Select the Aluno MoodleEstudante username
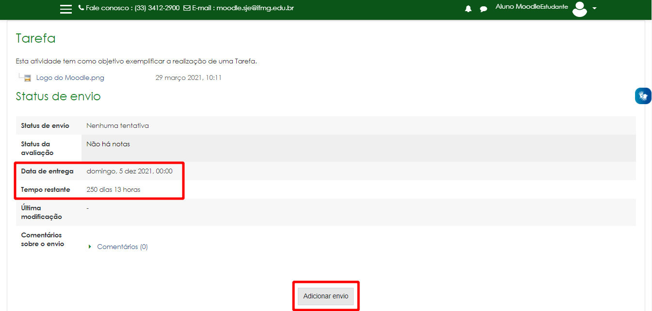Viewport: 652px width, 311px height. pyautogui.click(x=531, y=6)
